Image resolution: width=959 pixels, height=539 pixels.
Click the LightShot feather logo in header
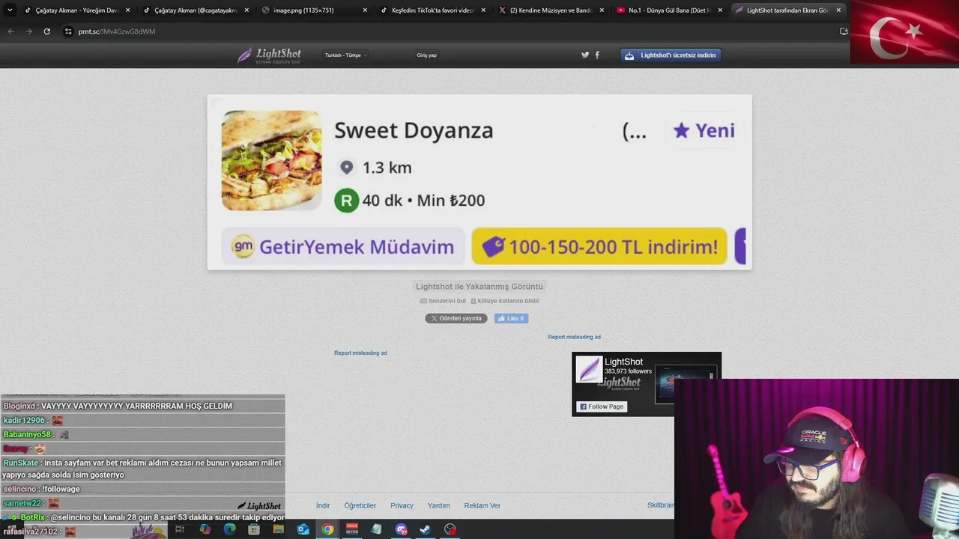(269, 55)
